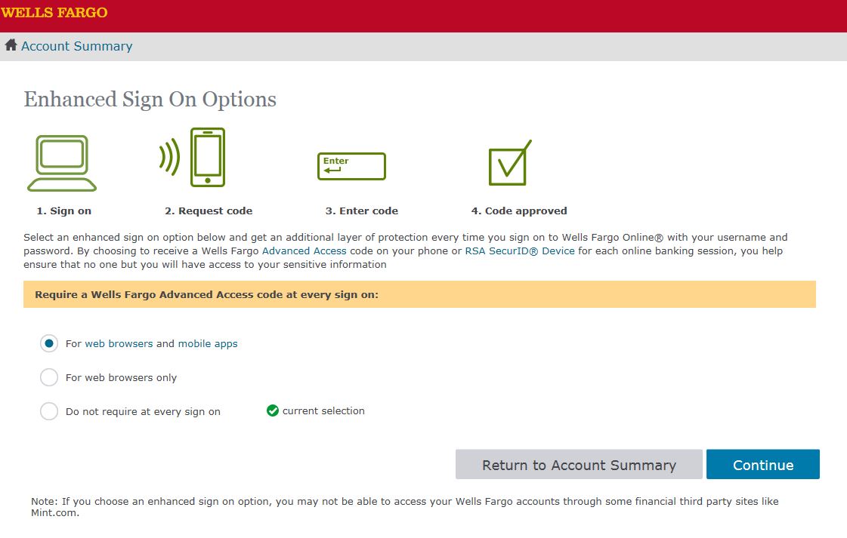Select For web browsers only option
Image resolution: width=847 pixels, height=538 pixels.
pyautogui.click(x=49, y=377)
